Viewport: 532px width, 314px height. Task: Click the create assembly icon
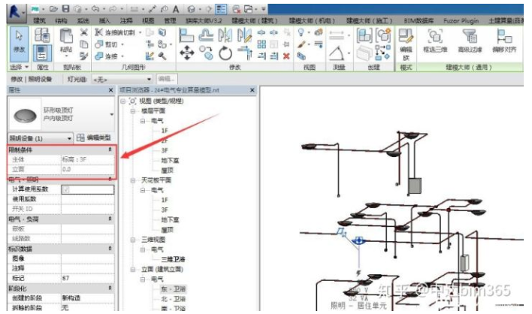[x=364, y=35]
